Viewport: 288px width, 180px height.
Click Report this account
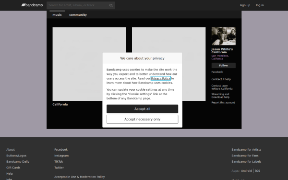(x=223, y=103)
